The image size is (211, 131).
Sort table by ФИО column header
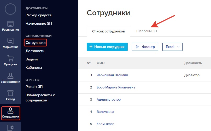pyautogui.click(x=101, y=63)
